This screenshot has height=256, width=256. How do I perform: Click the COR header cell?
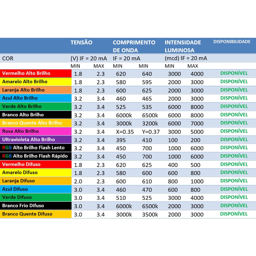coord(8,58)
